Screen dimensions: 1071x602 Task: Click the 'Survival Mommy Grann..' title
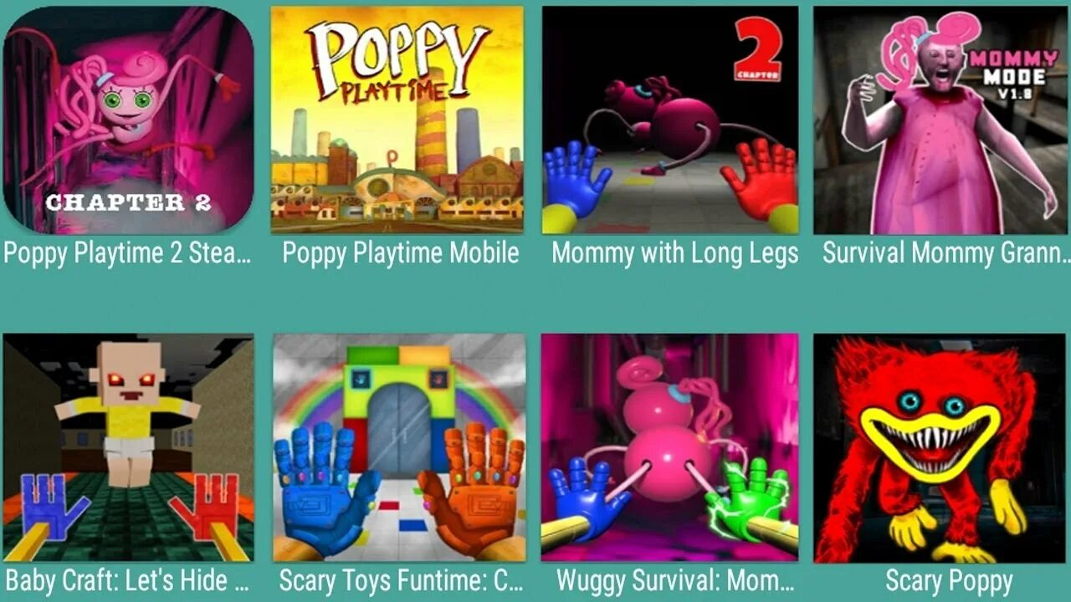[945, 253]
